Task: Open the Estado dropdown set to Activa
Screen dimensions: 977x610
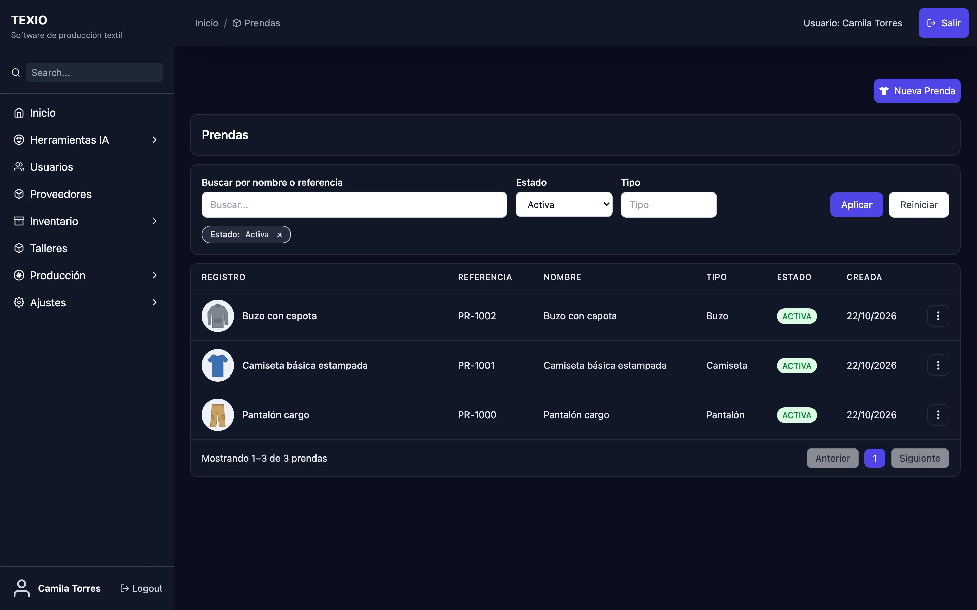Action: click(x=564, y=205)
